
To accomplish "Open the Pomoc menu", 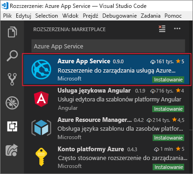I will 173,16.
